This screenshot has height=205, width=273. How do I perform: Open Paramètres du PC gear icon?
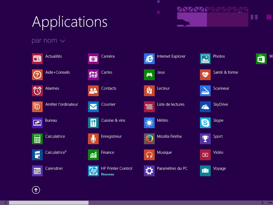[x=149, y=171]
